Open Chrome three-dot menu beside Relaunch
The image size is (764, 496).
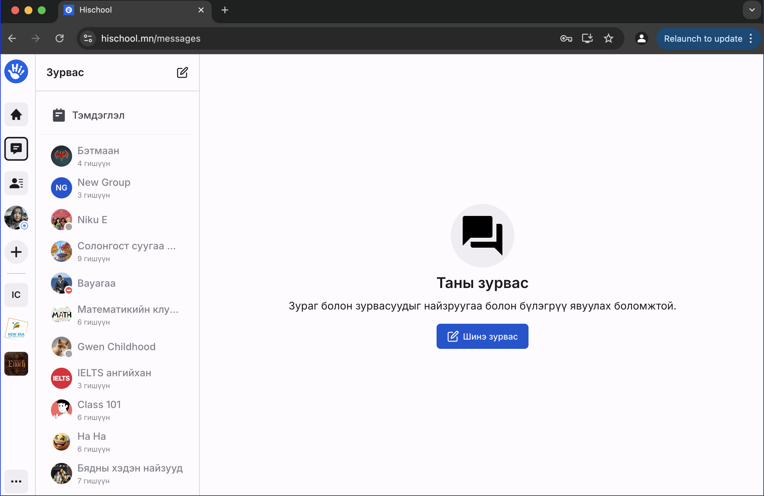751,39
